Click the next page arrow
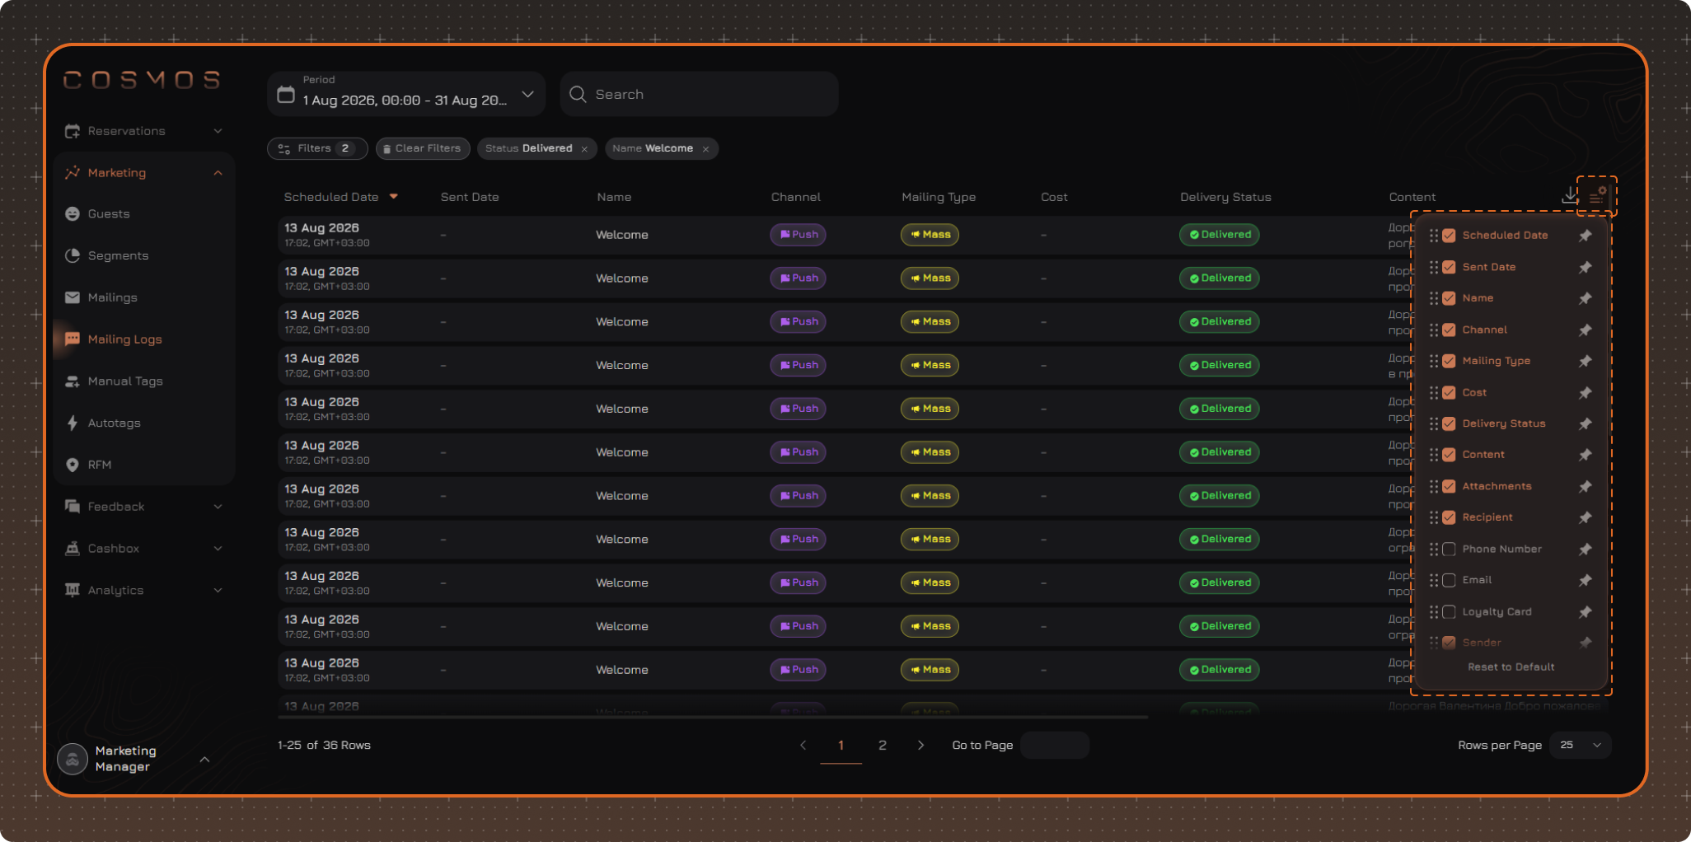The image size is (1691, 842). pyautogui.click(x=920, y=745)
